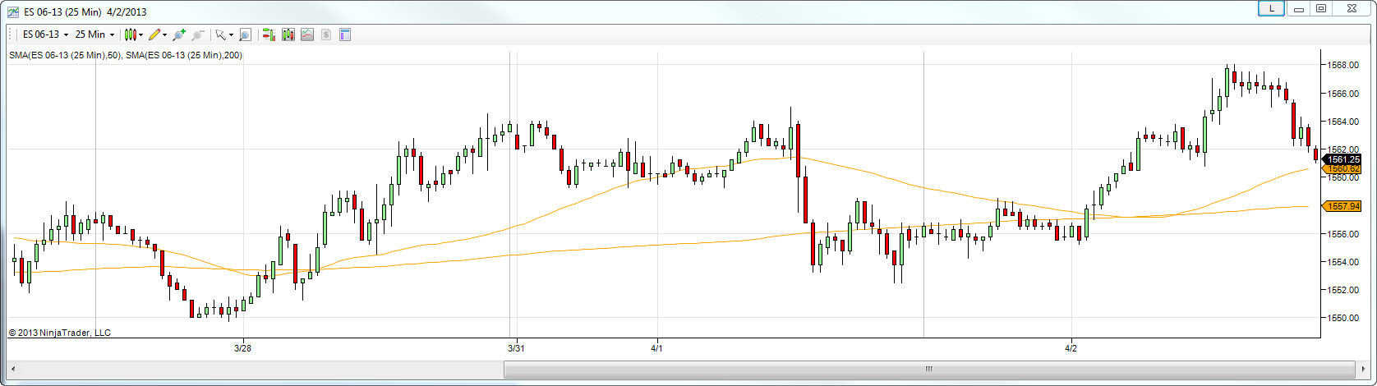This screenshot has height=386, width=1377.
Task: Click the 1566.00 price axis label
Action: [x=1344, y=94]
